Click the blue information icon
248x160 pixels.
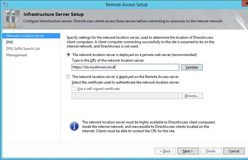(74, 126)
